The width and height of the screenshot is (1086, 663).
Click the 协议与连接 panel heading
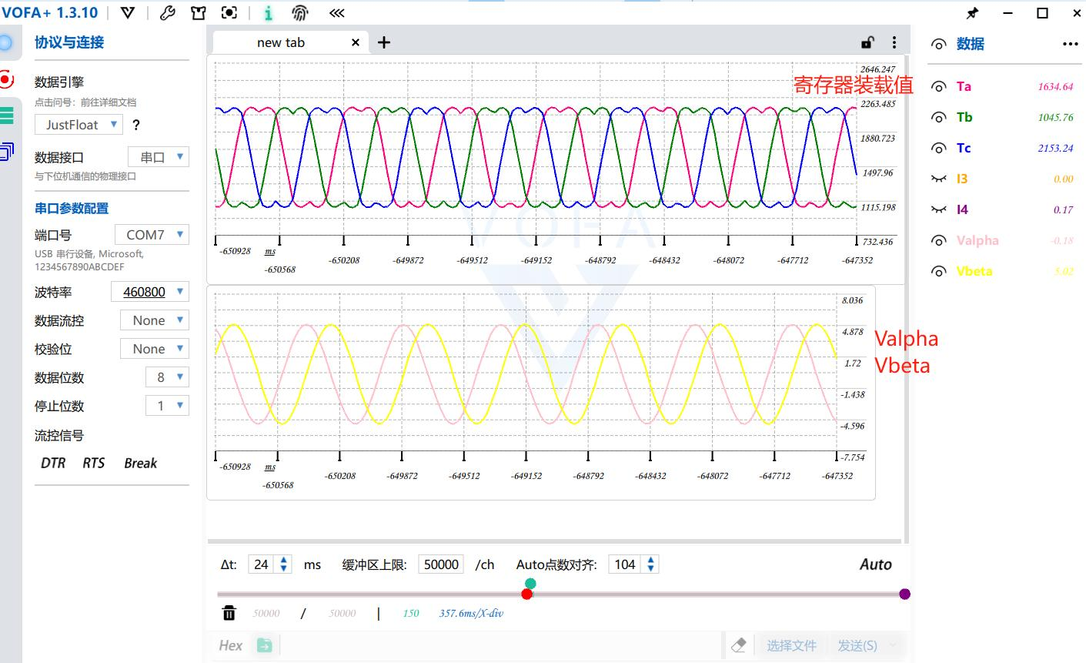69,42
